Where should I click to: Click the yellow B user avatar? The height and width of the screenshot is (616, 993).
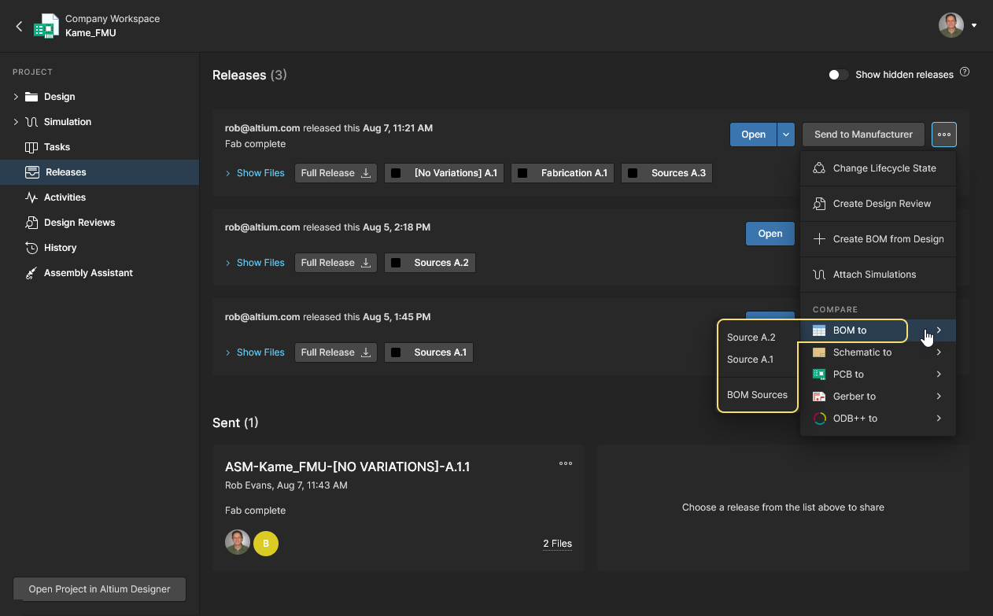coord(266,544)
